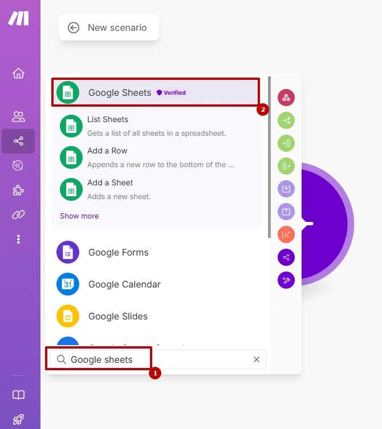The width and height of the screenshot is (382, 429).
Task: Open Connections chain-link icon in sidebar
Action: [18, 214]
